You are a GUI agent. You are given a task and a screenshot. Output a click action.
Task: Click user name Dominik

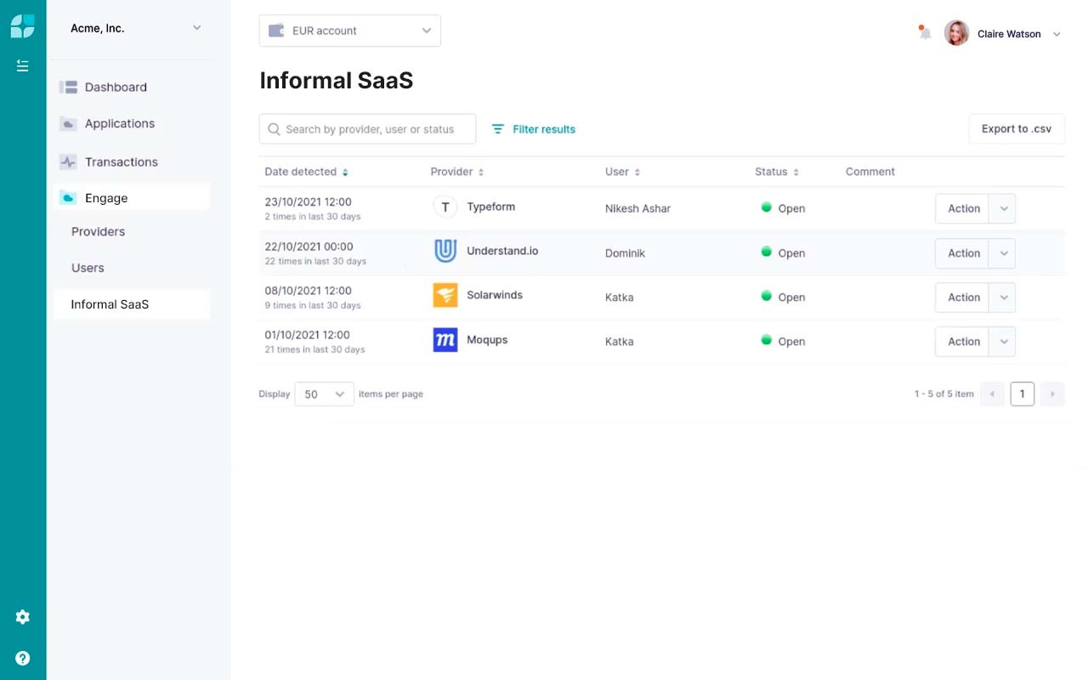coord(625,253)
